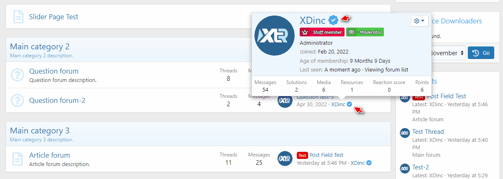Click the Article forum document icon
The height and width of the screenshot is (179, 503).
pos(17,159)
